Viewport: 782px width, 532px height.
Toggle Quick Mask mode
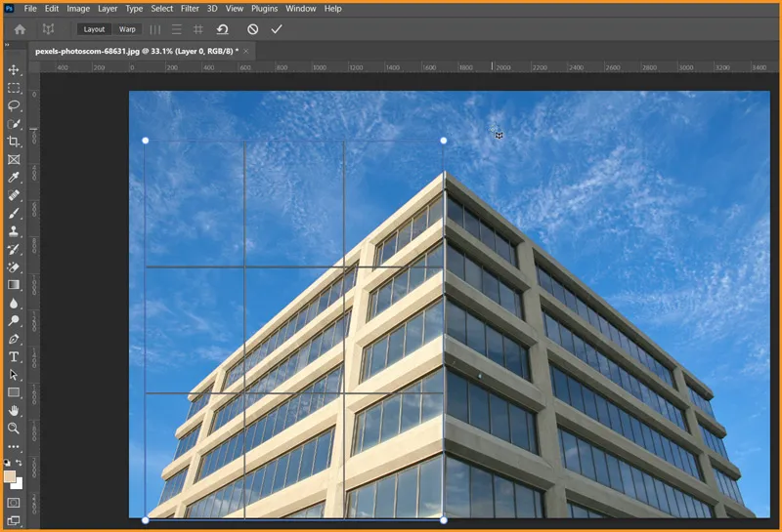[14, 502]
